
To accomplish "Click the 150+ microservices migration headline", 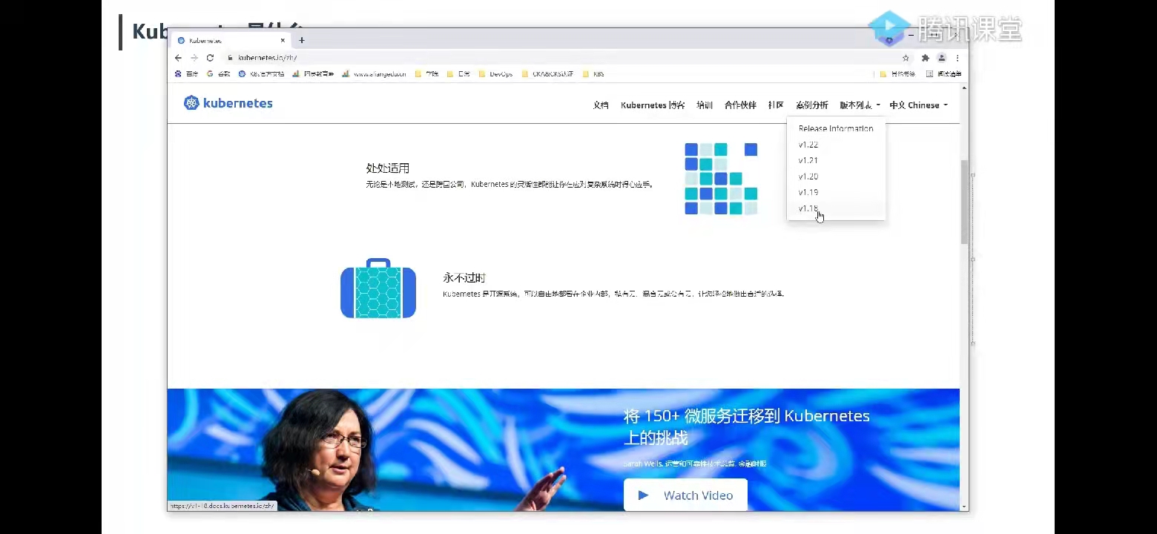I will pos(746,426).
